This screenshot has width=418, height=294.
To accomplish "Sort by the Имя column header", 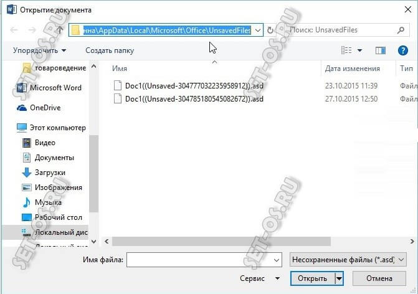I will pos(120,69).
